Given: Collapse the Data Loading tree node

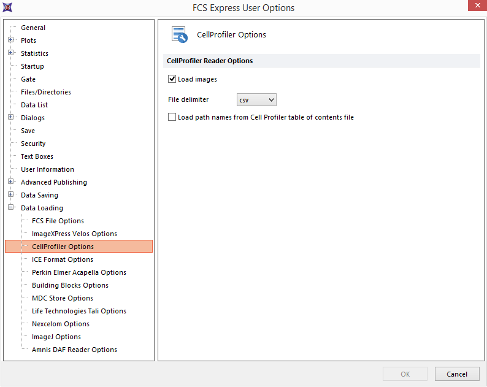Looking at the screenshot, I should coord(11,208).
